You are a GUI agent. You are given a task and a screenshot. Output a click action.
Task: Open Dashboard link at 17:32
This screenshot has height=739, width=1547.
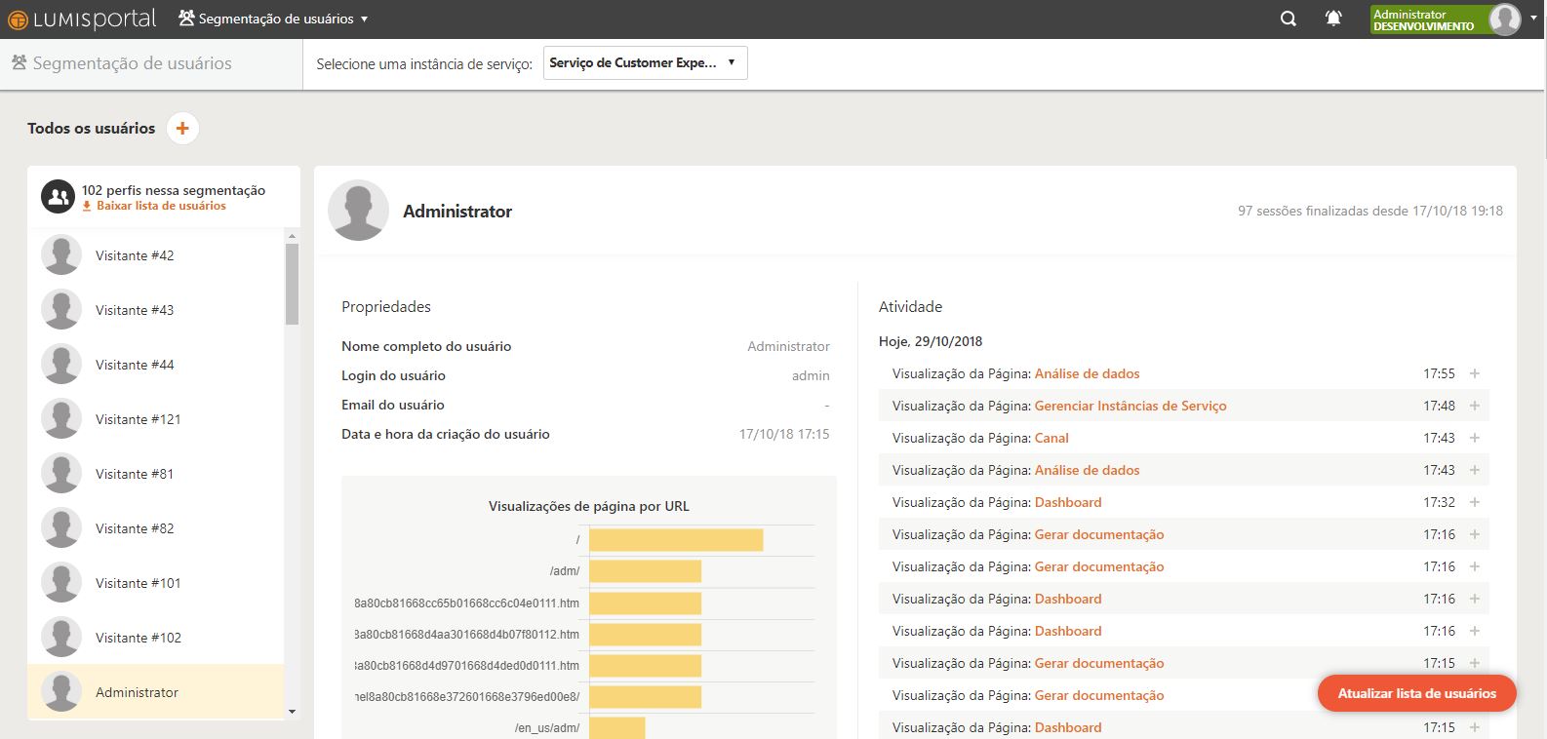[1068, 502]
